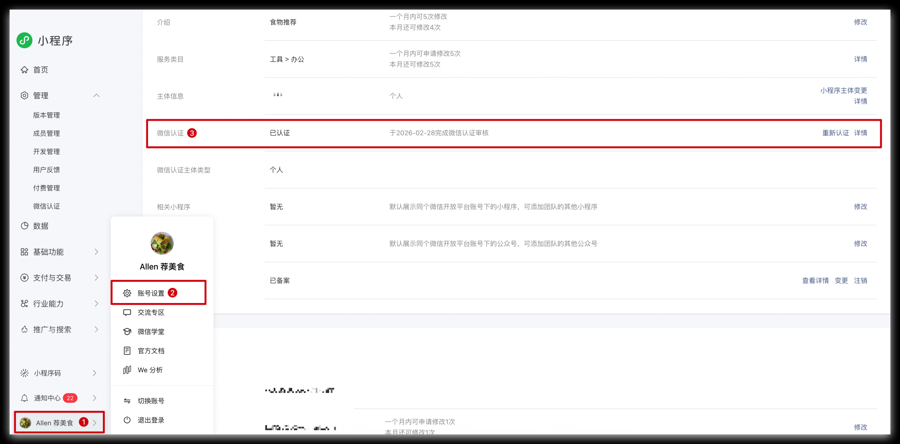Select We 分析 in account popup
The image size is (900, 444).
pyautogui.click(x=150, y=370)
